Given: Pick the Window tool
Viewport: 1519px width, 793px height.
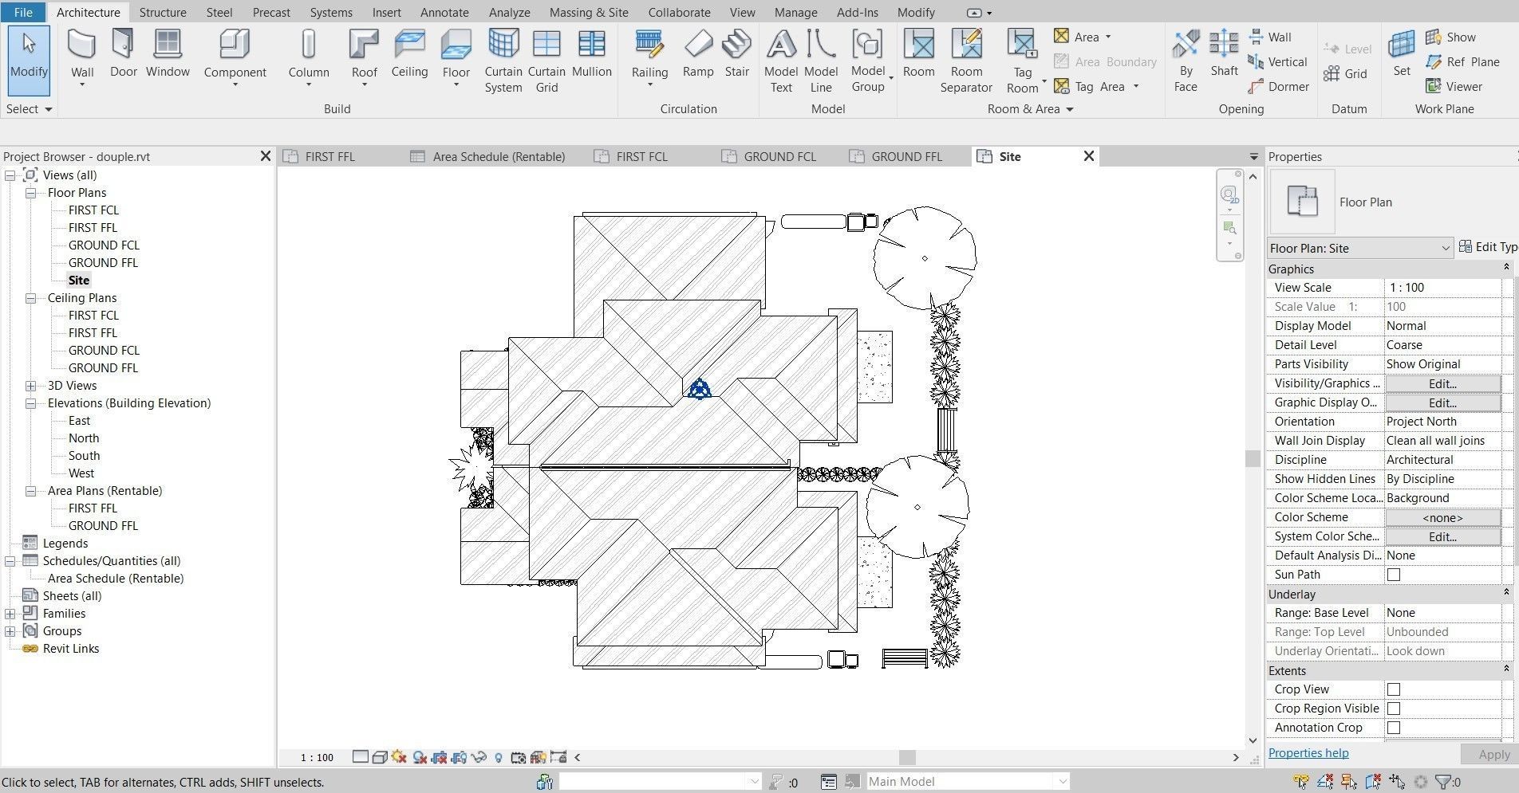Looking at the screenshot, I should 168,54.
